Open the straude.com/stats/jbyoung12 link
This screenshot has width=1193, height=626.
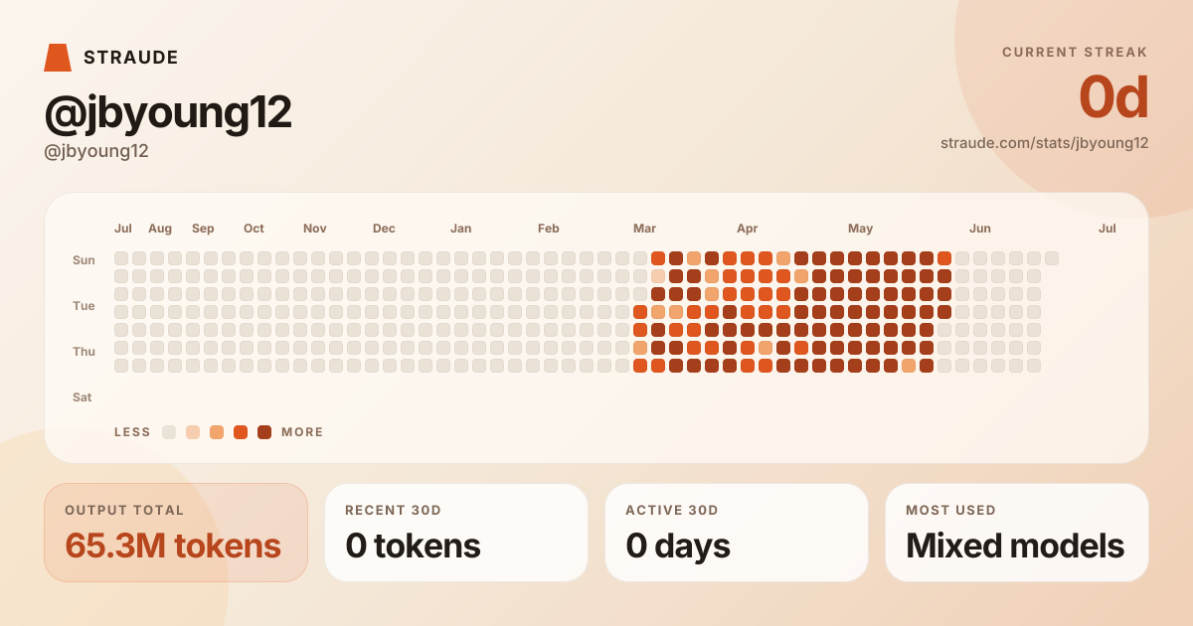(x=1045, y=143)
